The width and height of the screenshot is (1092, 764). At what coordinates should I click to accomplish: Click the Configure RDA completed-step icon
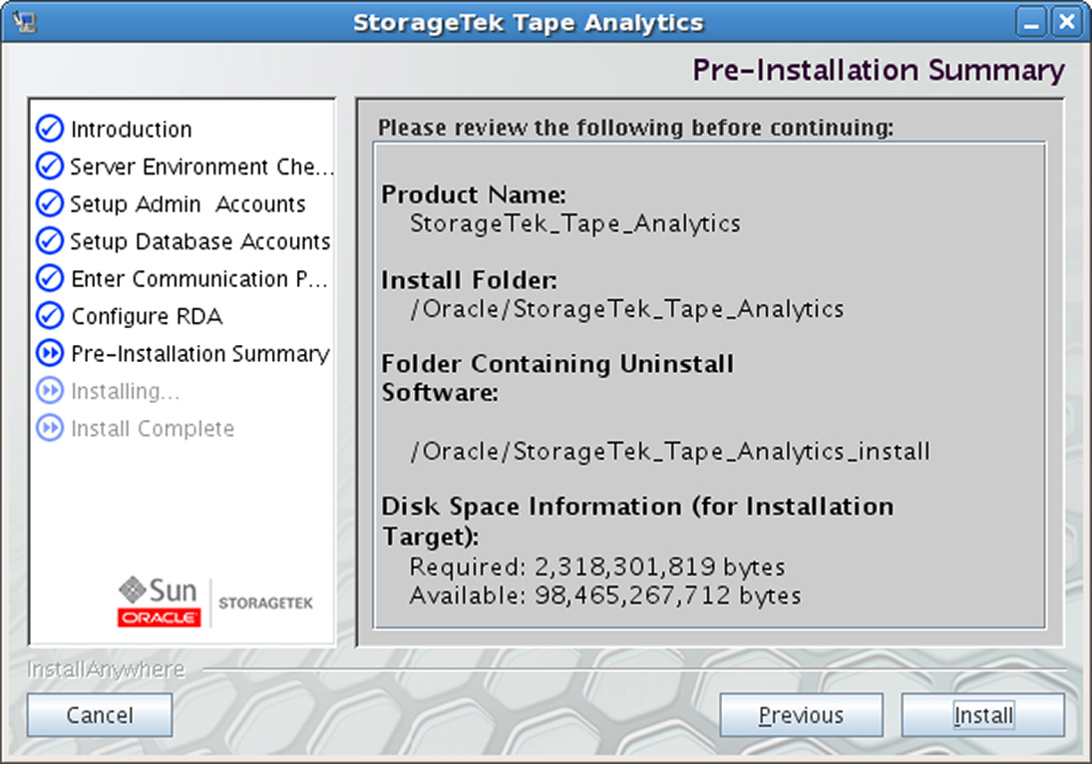[50, 315]
